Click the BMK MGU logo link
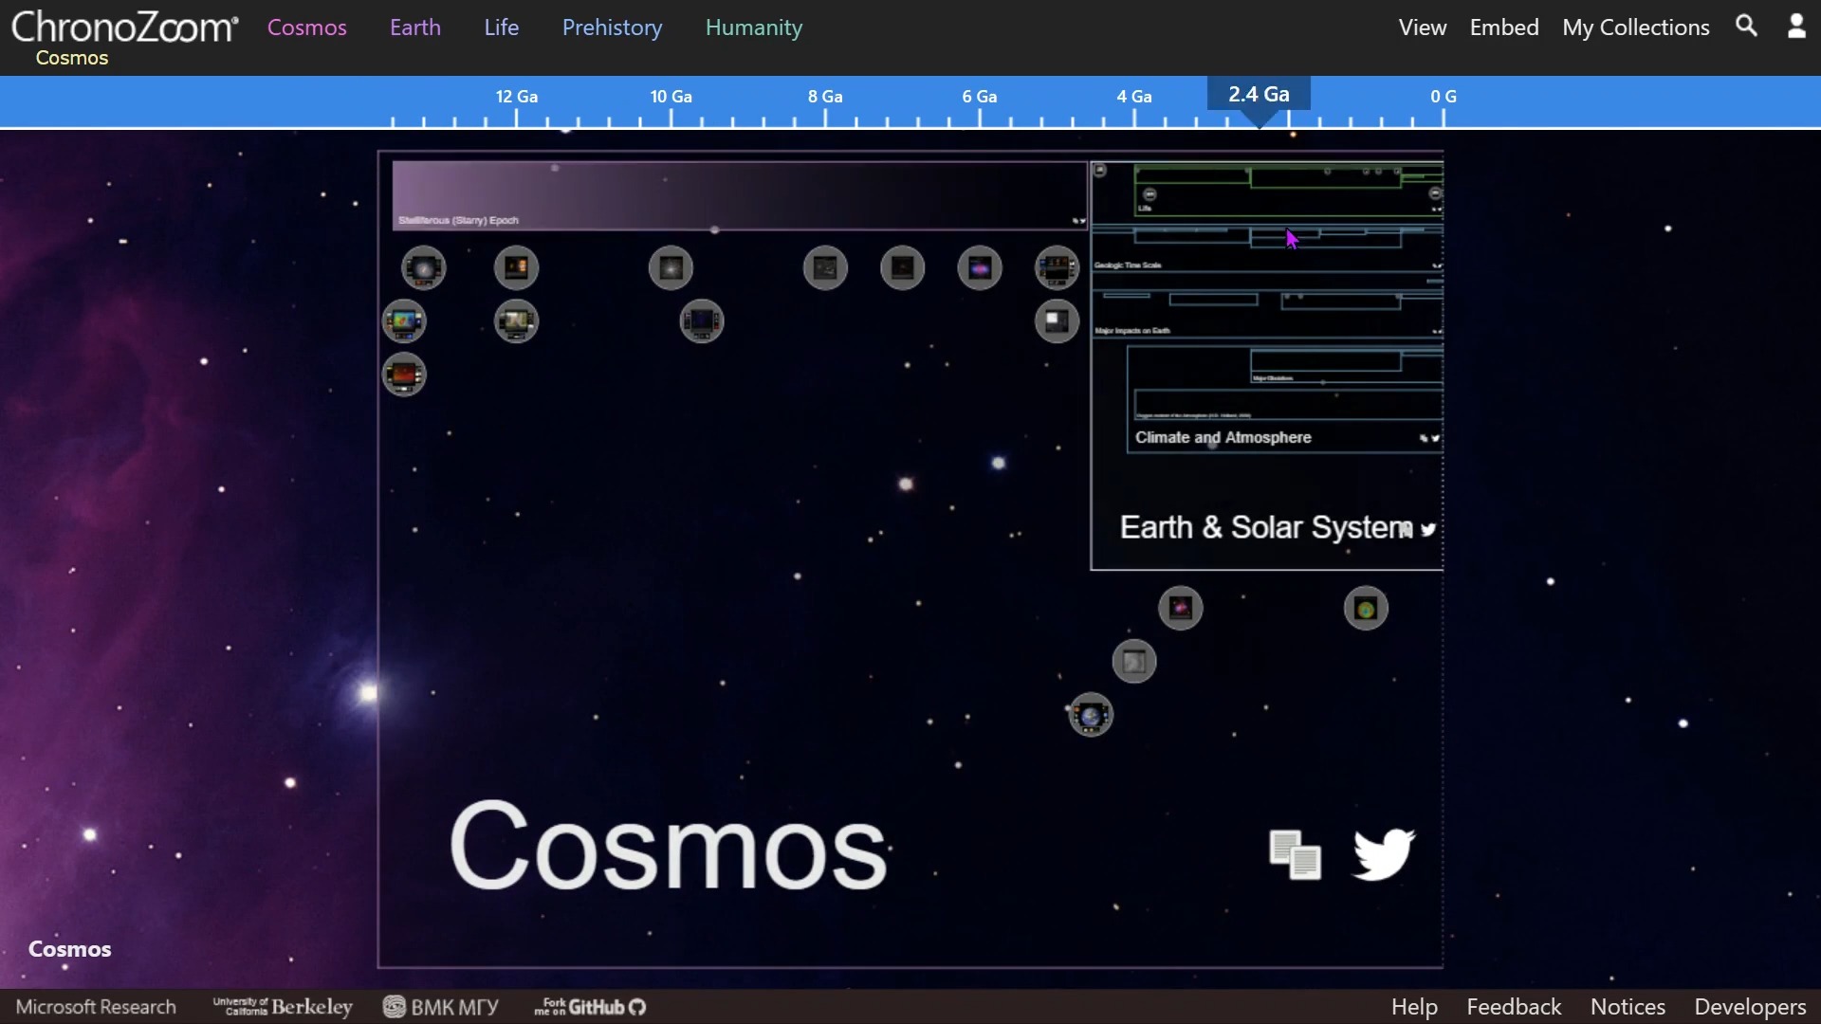This screenshot has width=1821, height=1024. click(441, 1007)
